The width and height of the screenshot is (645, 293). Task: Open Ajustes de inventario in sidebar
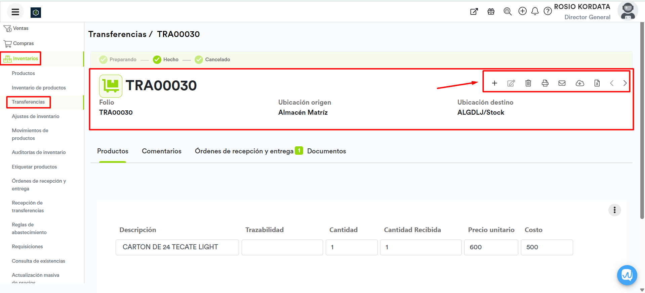pyautogui.click(x=35, y=116)
